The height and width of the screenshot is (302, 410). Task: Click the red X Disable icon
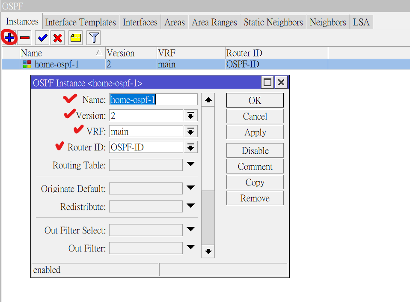[58, 38]
